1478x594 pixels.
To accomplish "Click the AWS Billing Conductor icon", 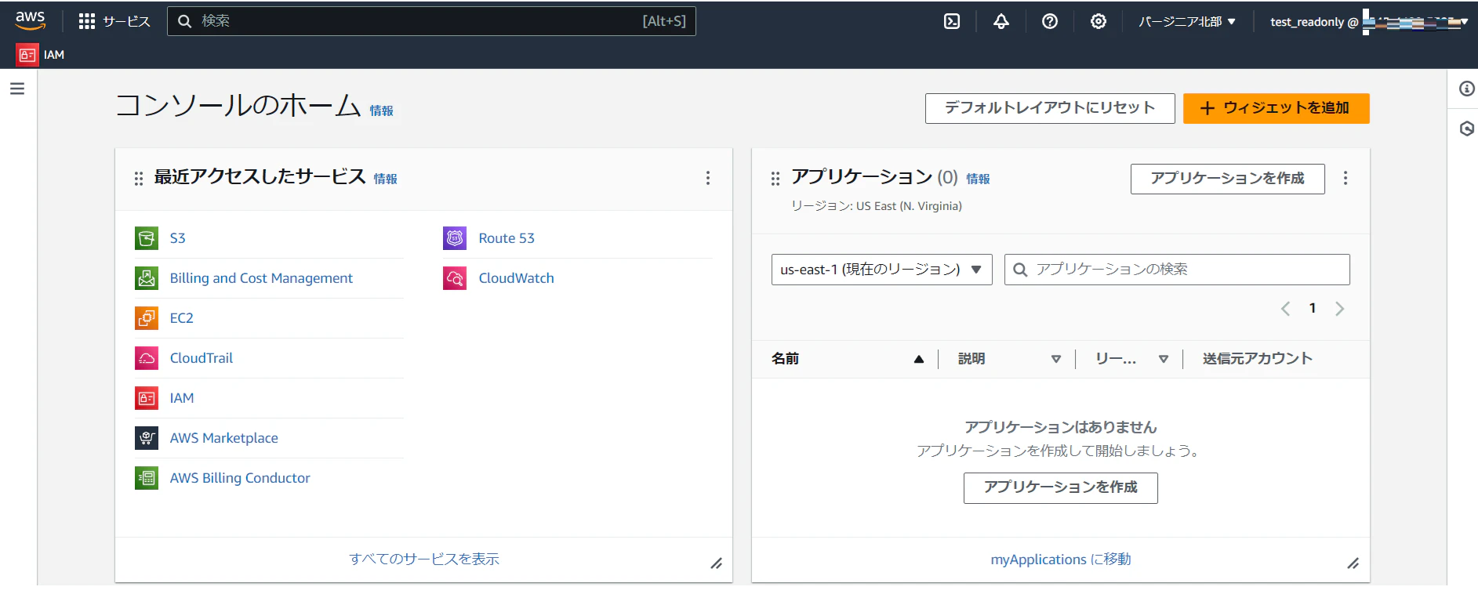I will pyautogui.click(x=147, y=478).
